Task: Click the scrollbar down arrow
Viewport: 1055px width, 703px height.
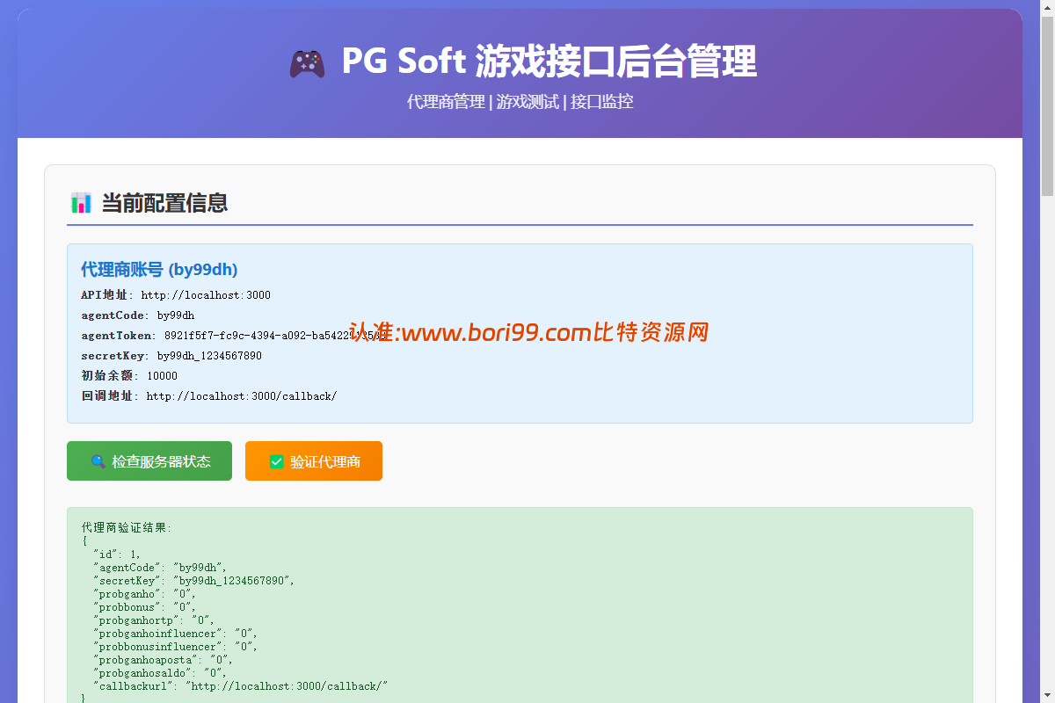Action: pos(1047,695)
